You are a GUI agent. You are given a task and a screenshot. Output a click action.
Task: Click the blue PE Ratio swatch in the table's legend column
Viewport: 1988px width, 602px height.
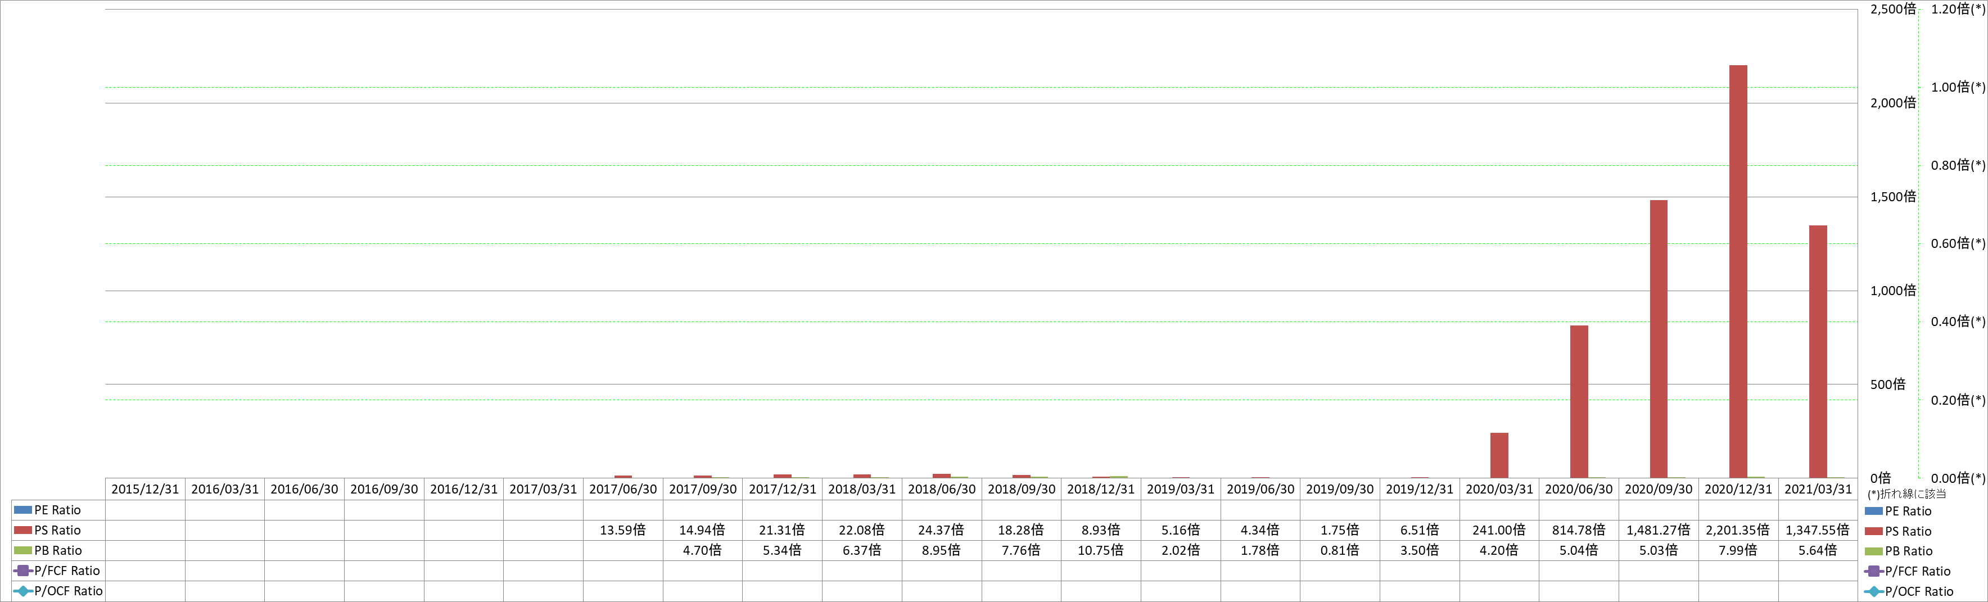tap(23, 510)
